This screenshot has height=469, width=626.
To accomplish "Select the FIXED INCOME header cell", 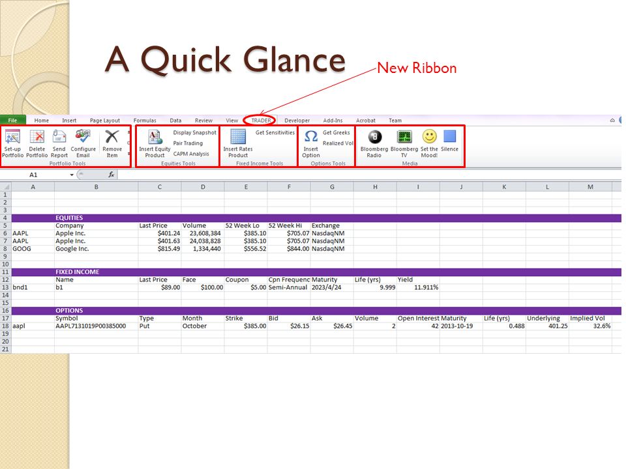I will tap(97, 272).
